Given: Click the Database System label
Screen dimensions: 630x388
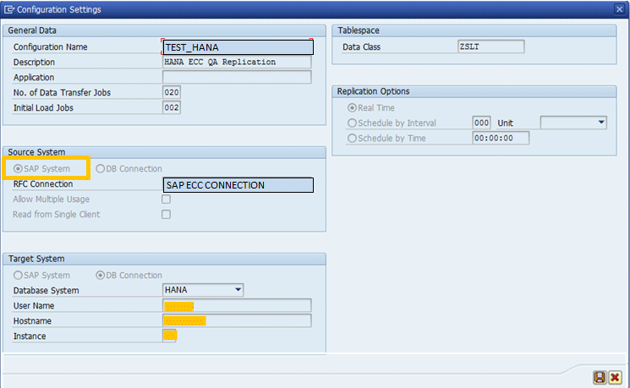Looking at the screenshot, I should [x=46, y=291].
